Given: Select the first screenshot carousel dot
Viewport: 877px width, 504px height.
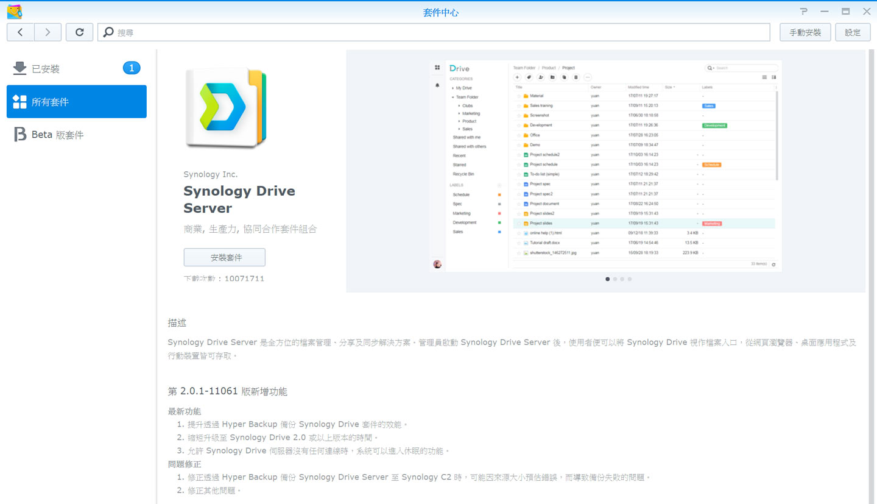Looking at the screenshot, I should tap(607, 279).
